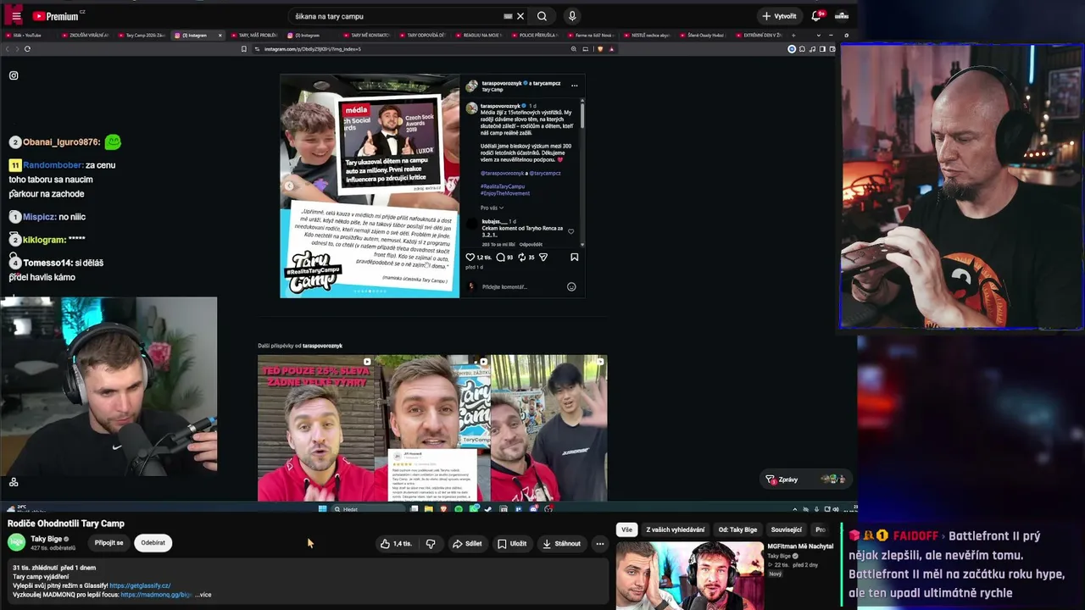This screenshot has width=1085, height=610.
Task: Open the Taky Bige channel avatar
Action: 16,543
